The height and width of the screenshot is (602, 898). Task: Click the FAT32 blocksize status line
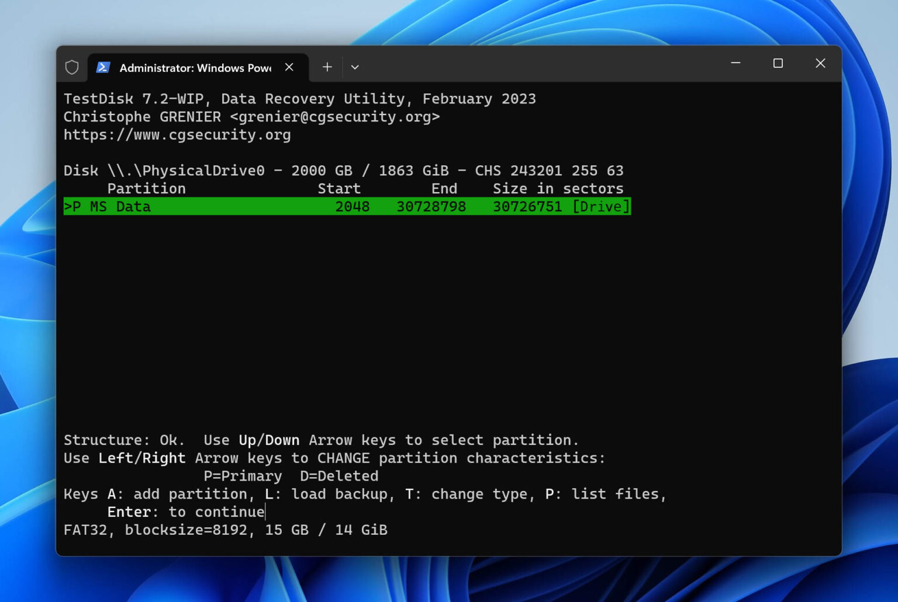pos(226,530)
